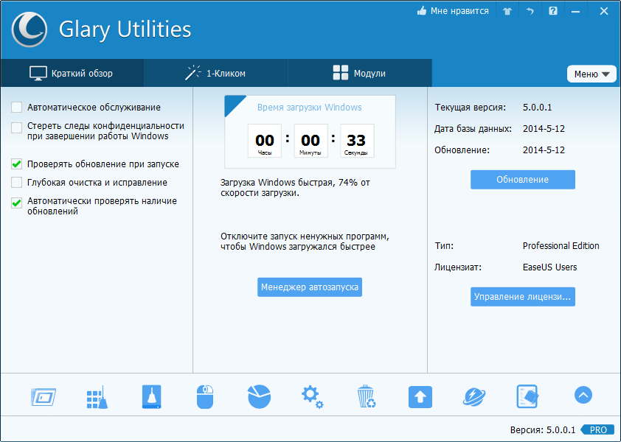Image resolution: width=621 pixels, height=442 pixels.
Task: Open 'Менеджер автозапуска' button
Action: tap(310, 287)
